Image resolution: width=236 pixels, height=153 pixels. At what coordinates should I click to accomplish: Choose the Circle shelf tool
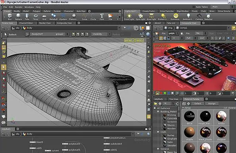point(93,17)
